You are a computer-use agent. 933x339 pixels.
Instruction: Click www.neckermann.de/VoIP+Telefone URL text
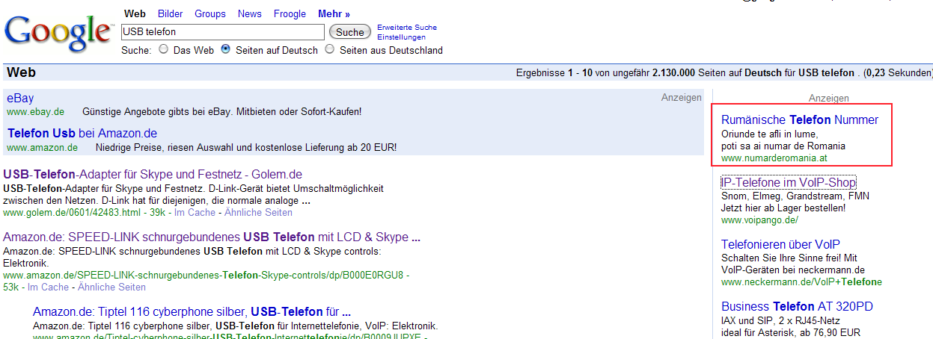[x=801, y=282]
